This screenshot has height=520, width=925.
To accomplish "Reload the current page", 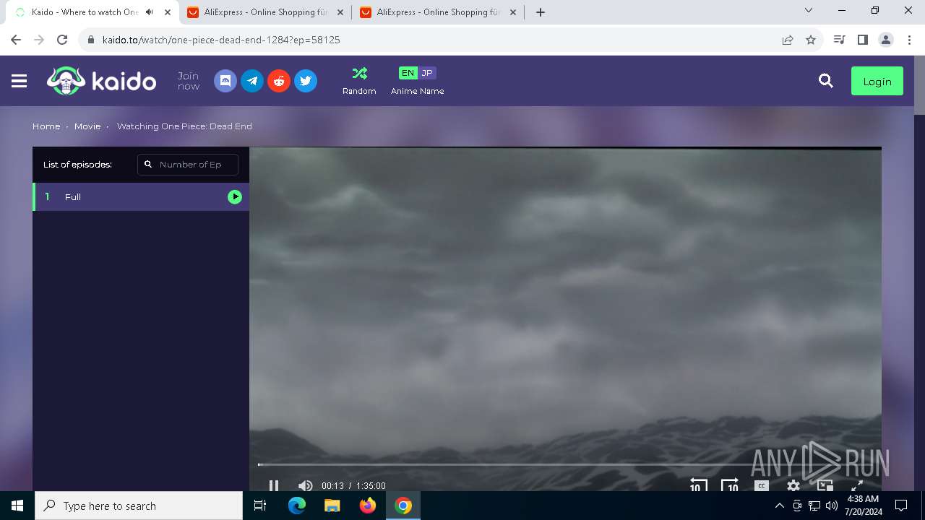I will pos(62,40).
